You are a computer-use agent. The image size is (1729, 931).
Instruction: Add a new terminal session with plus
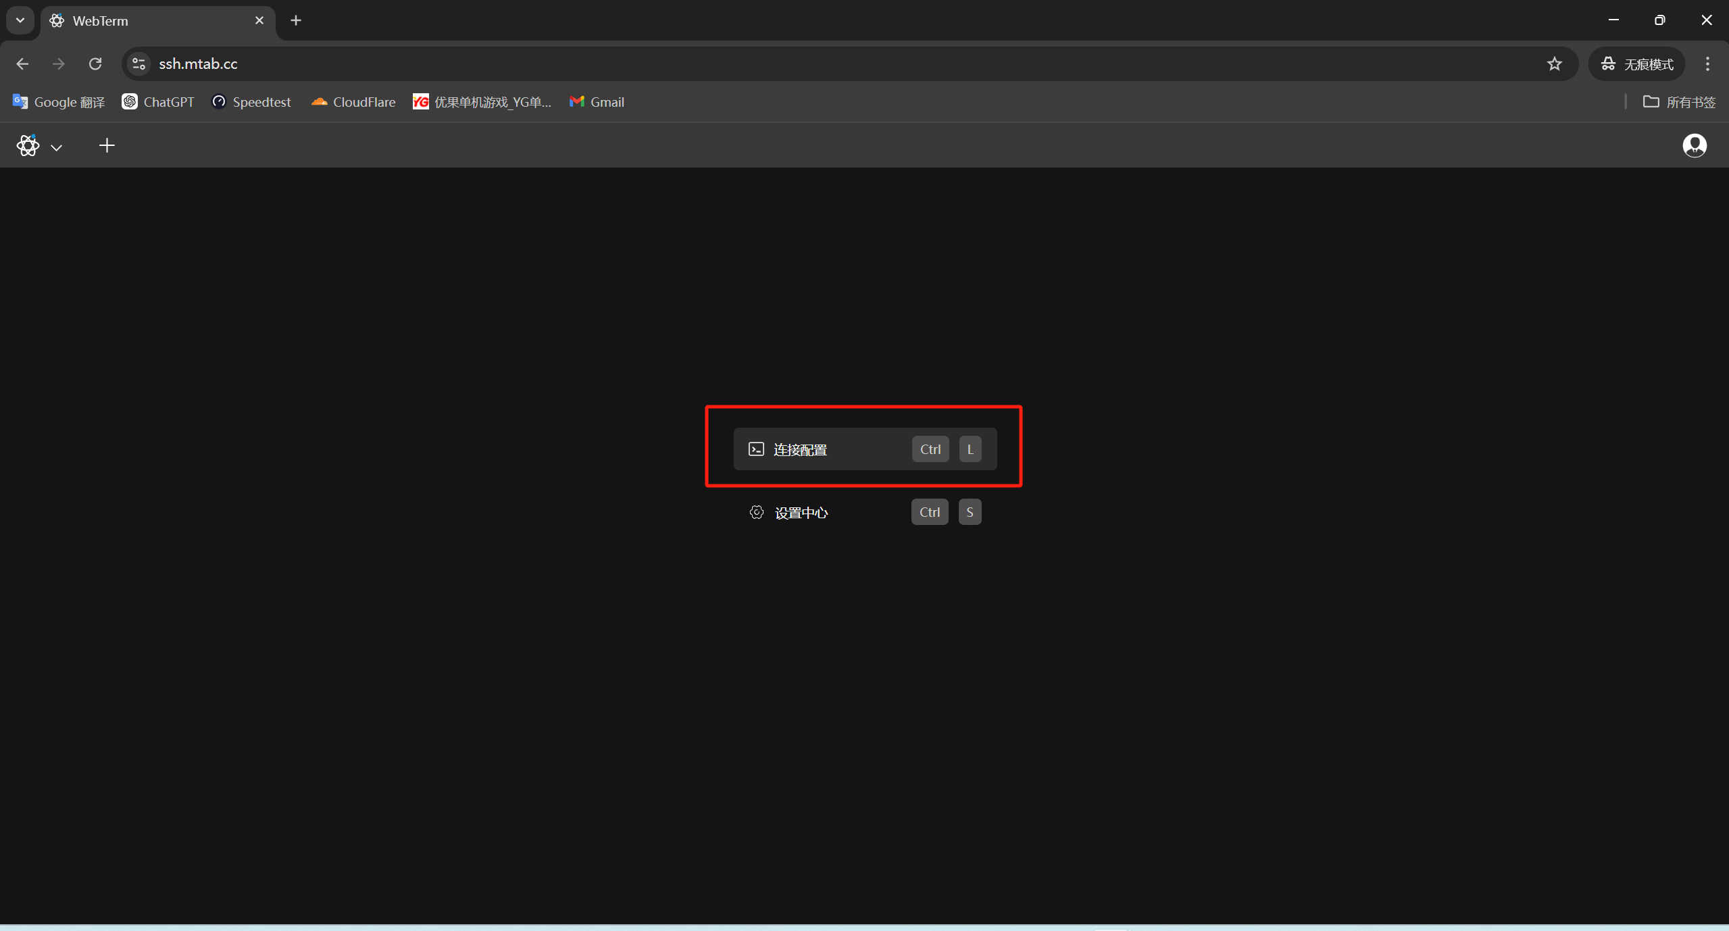tap(107, 145)
